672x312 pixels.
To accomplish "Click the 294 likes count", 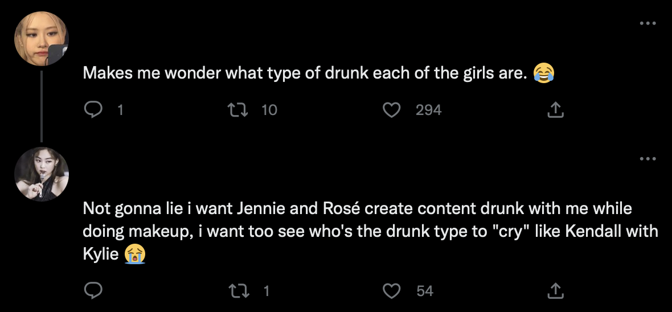I will 428,110.
